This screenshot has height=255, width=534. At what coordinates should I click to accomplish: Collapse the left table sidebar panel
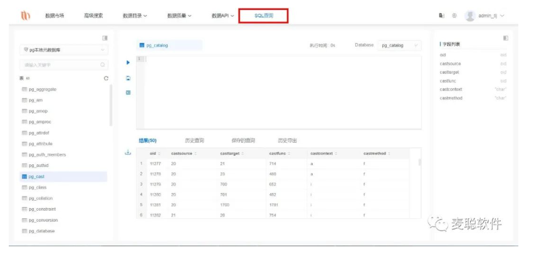105,38
